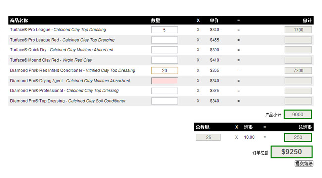Click the empty total field for Diamond Pro Top Dressing
The height and width of the screenshot is (178, 322).
click(x=298, y=101)
